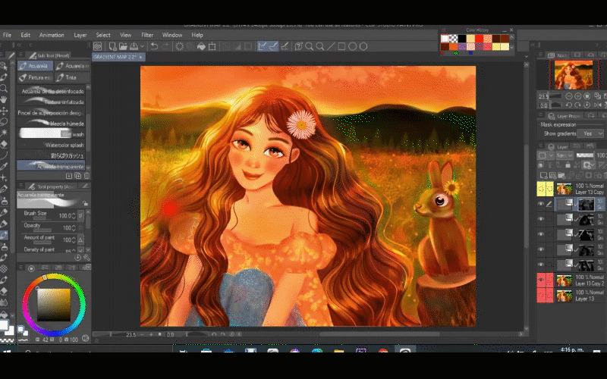Hide Layer 13 Copy 2 visibility
Image resolution: width=607 pixels, height=379 pixels.
point(541,279)
